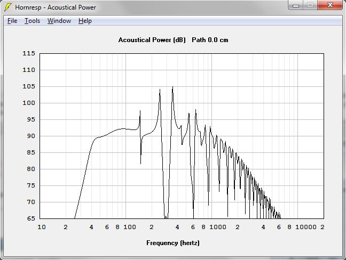Click the 'Path 0.0 cm' label

[210, 40]
